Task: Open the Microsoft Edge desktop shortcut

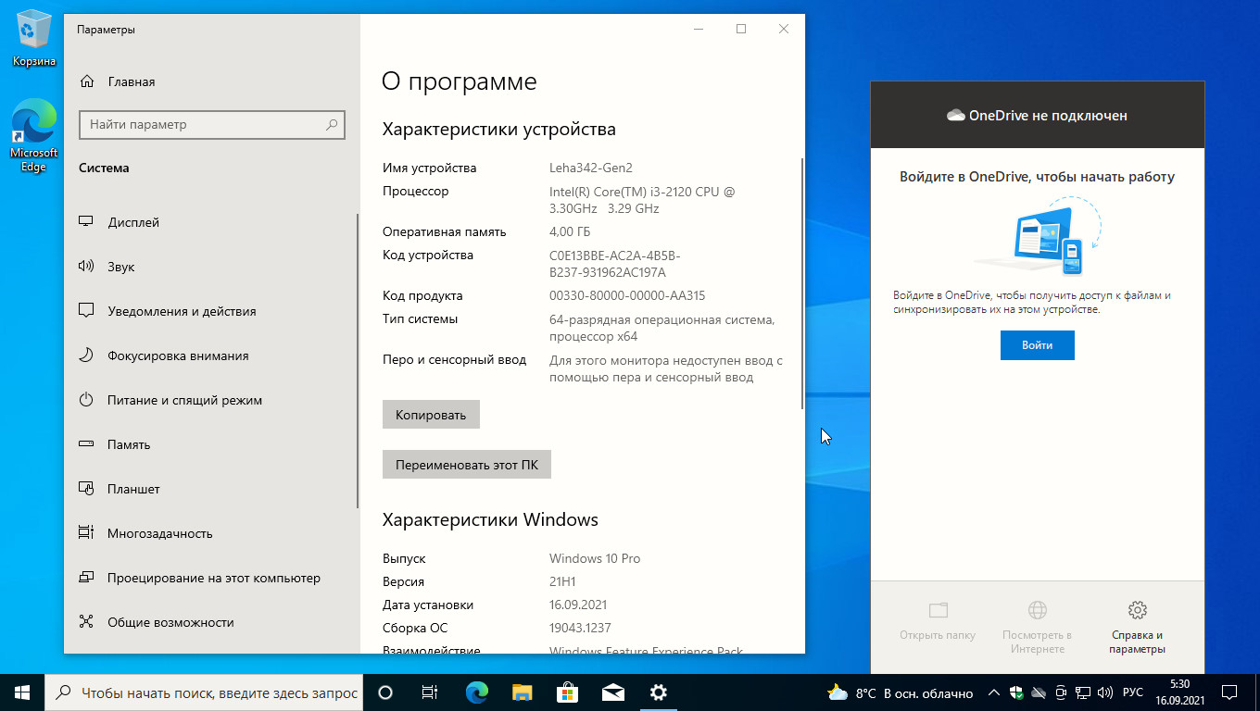Action: pos(34,136)
